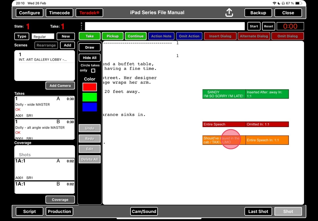Tap Delete All drawings
This screenshot has width=318, height=221.
pyautogui.click(x=90, y=159)
